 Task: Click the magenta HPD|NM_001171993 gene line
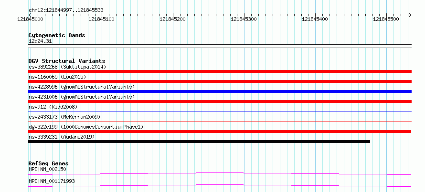click(x=220, y=185)
